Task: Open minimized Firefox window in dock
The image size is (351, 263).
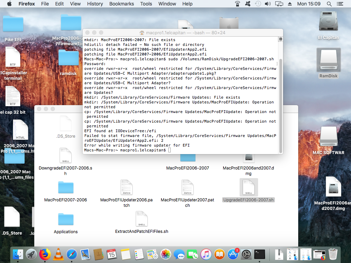Action: point(319,254)
